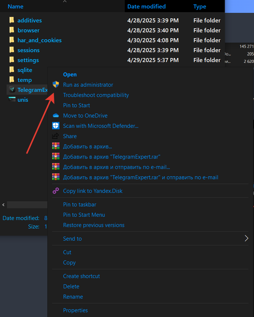
Task: Click the TelegramExpert application icon
Action: click(x=12, y=90)
